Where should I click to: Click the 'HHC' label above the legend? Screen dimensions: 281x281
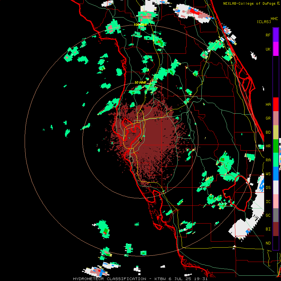pyautogui.click(x=274, y=18)
